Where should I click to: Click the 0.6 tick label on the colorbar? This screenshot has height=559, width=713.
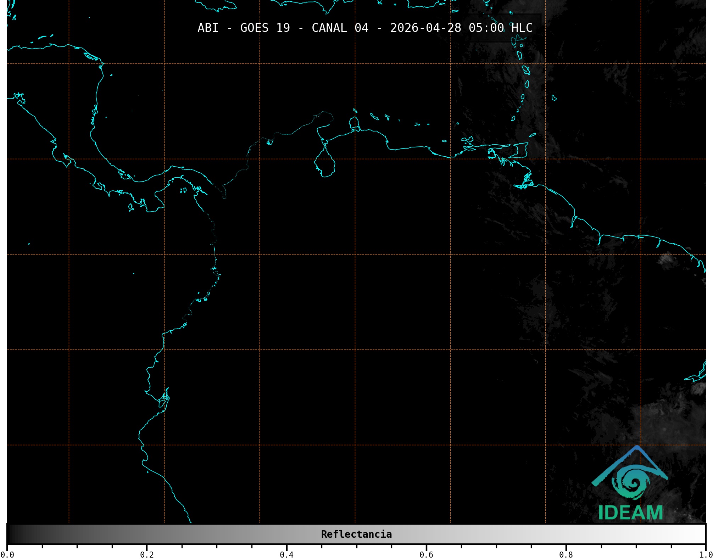(x=426, y=554)
